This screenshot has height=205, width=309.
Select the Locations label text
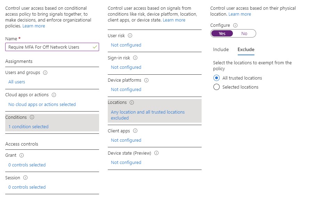(117, 102)
